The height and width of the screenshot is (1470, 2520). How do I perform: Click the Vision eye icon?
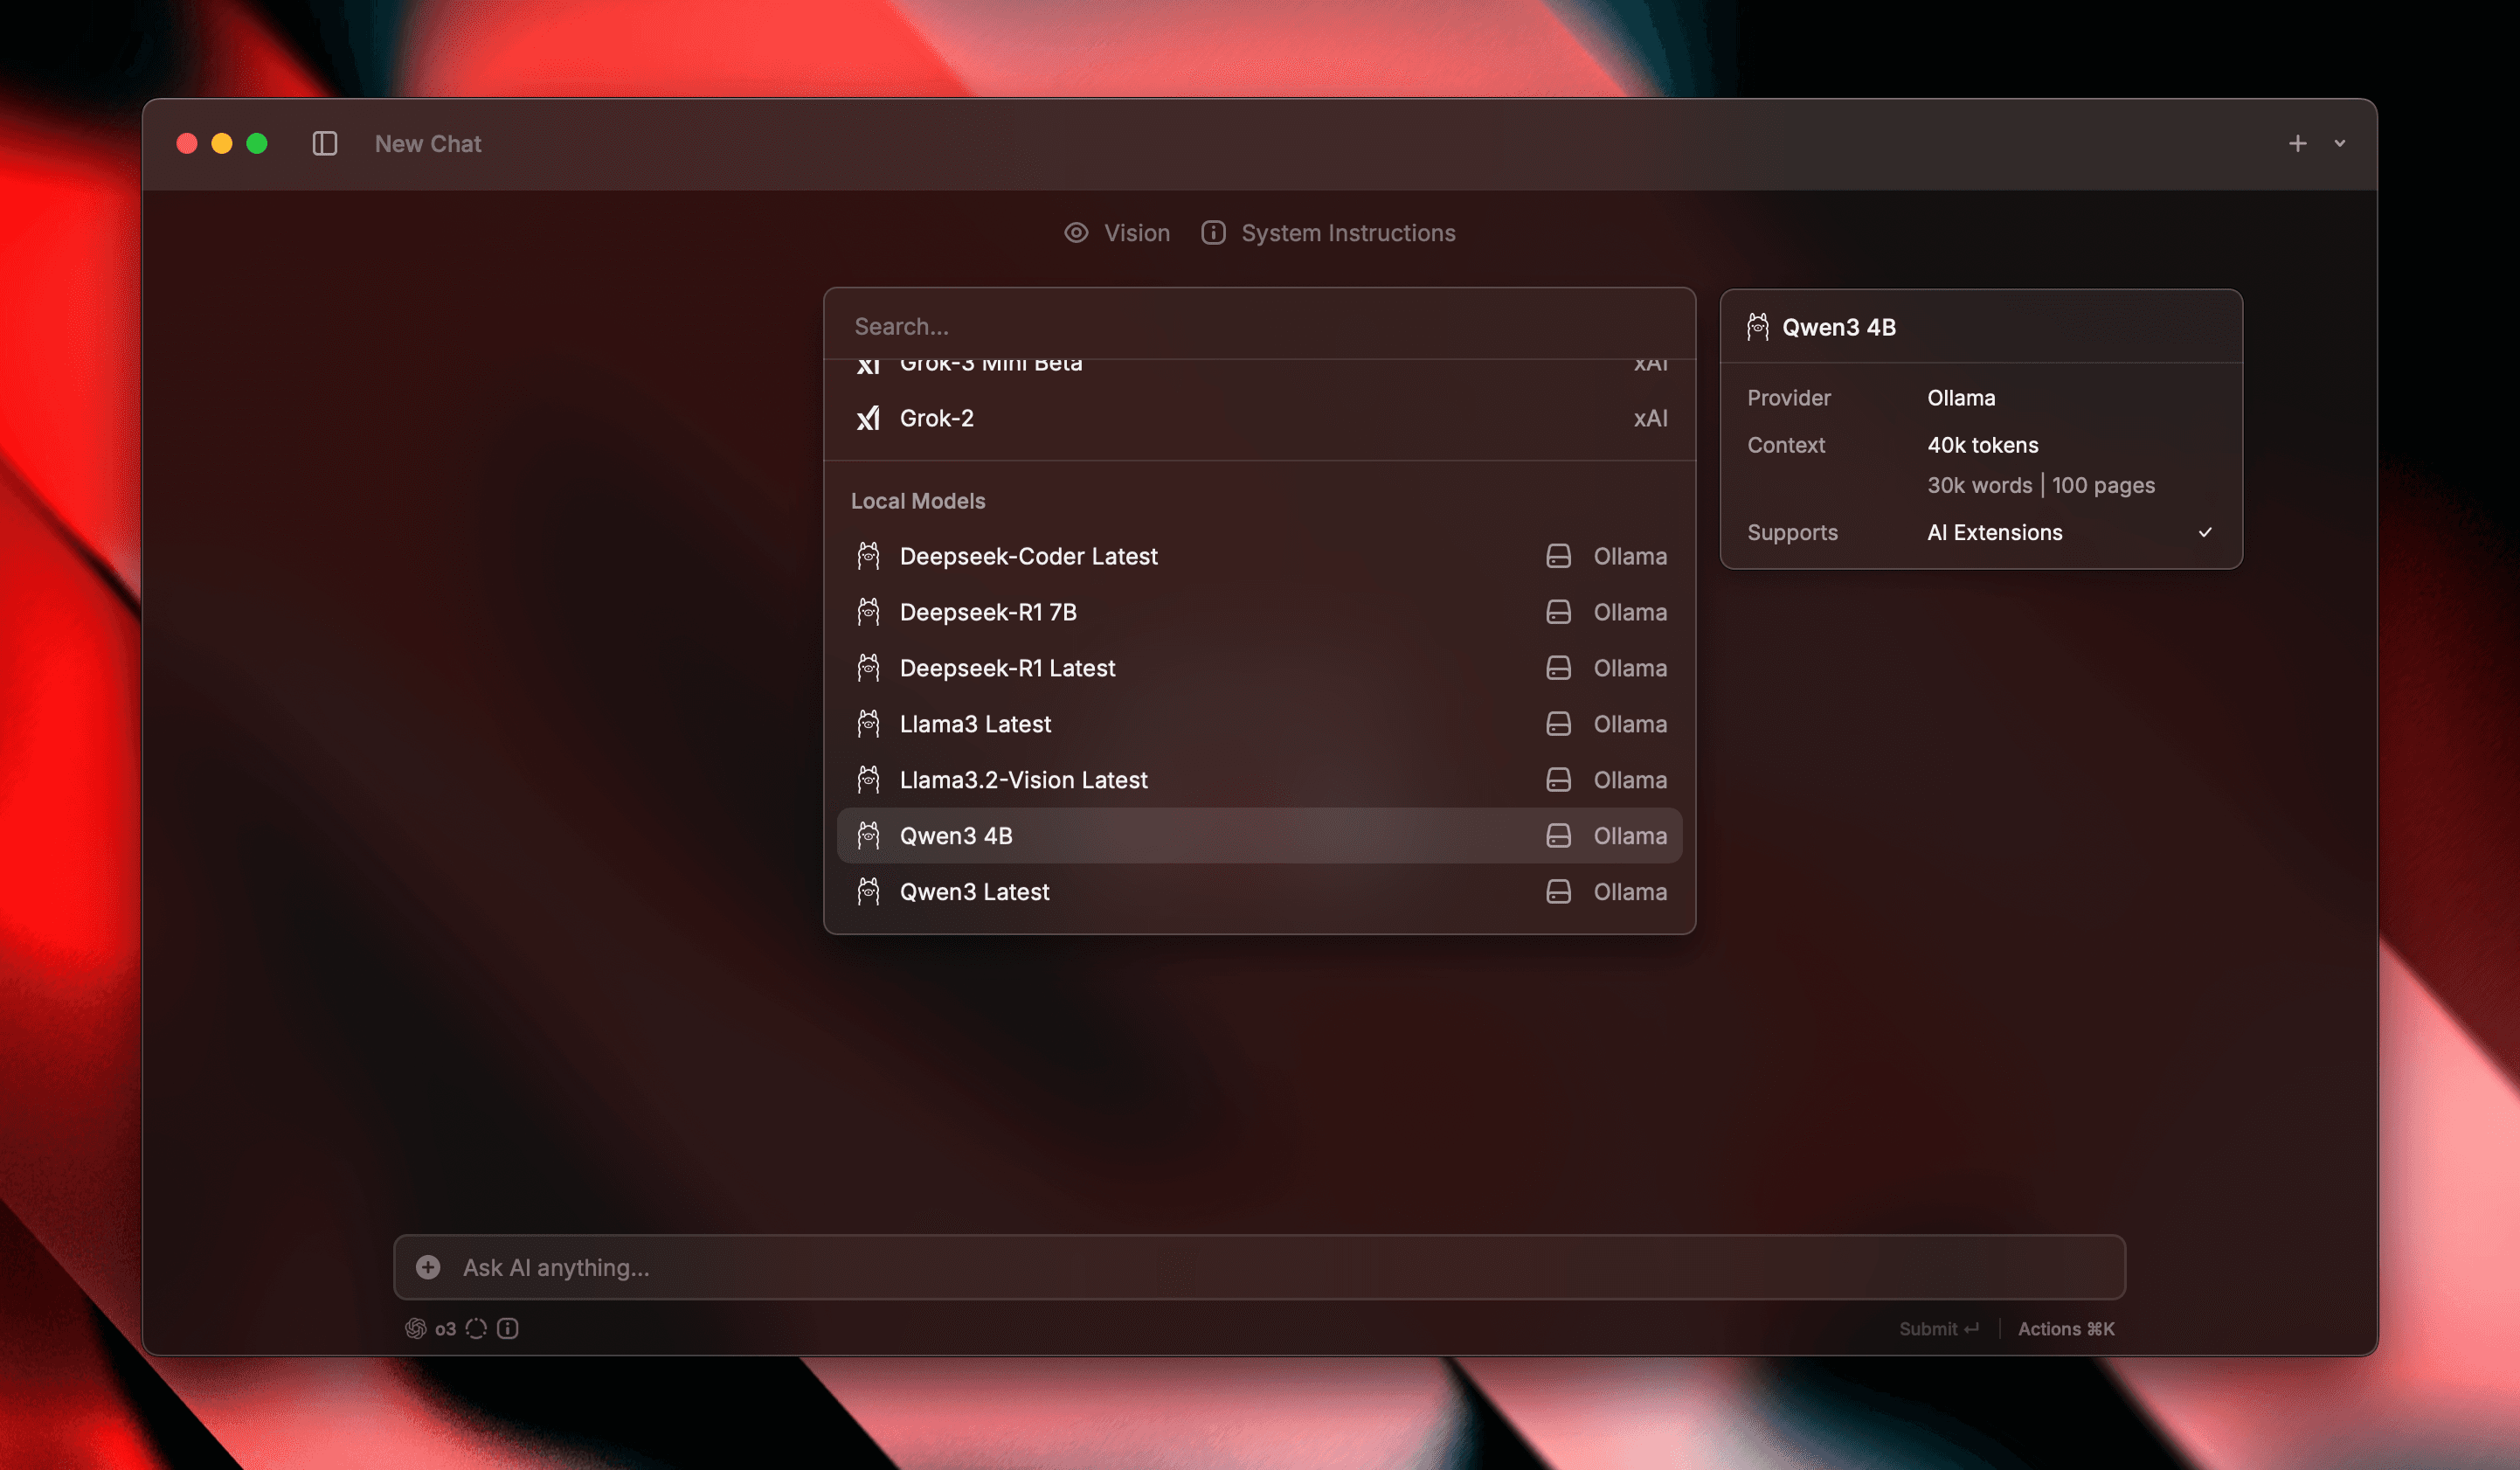(x=1076, y=233)
